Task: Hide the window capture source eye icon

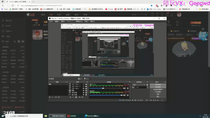Action: click(84, 95)
